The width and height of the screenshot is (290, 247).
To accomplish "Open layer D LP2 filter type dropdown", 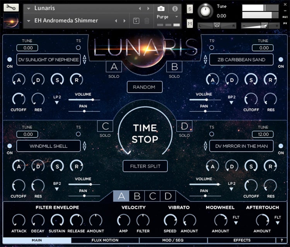I will [x=231, y=189].
